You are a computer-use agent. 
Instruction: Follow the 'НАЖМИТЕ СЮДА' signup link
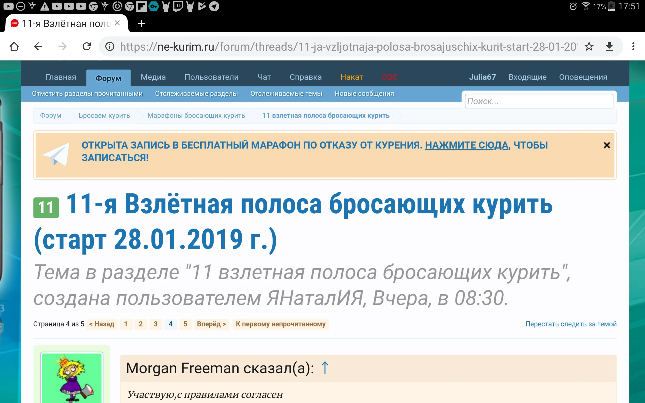[x=467, y=145]
